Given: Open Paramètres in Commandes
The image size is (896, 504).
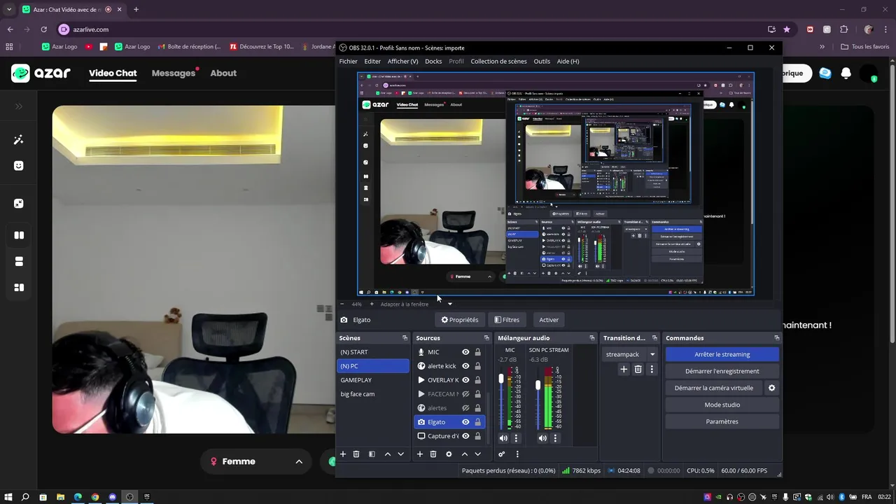Looking at the screenshot, I should click(x=722, y=421).
